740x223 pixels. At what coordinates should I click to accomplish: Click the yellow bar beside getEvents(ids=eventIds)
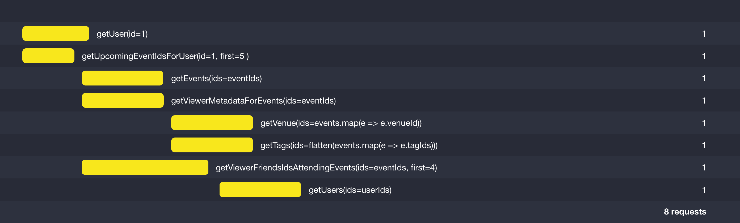[x=122, y=78]
